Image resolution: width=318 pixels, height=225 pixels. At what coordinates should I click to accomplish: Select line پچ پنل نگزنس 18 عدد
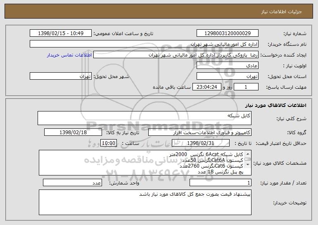point(221,172)
